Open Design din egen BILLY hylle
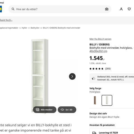134x134 pixels. pyautogui.click(x=104, y=117)
